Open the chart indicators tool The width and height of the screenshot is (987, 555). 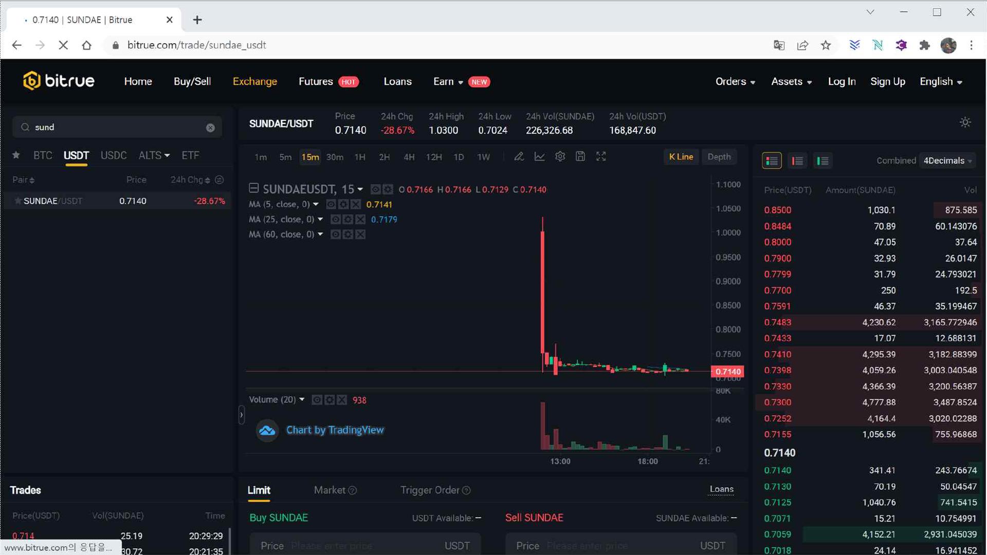539,156
